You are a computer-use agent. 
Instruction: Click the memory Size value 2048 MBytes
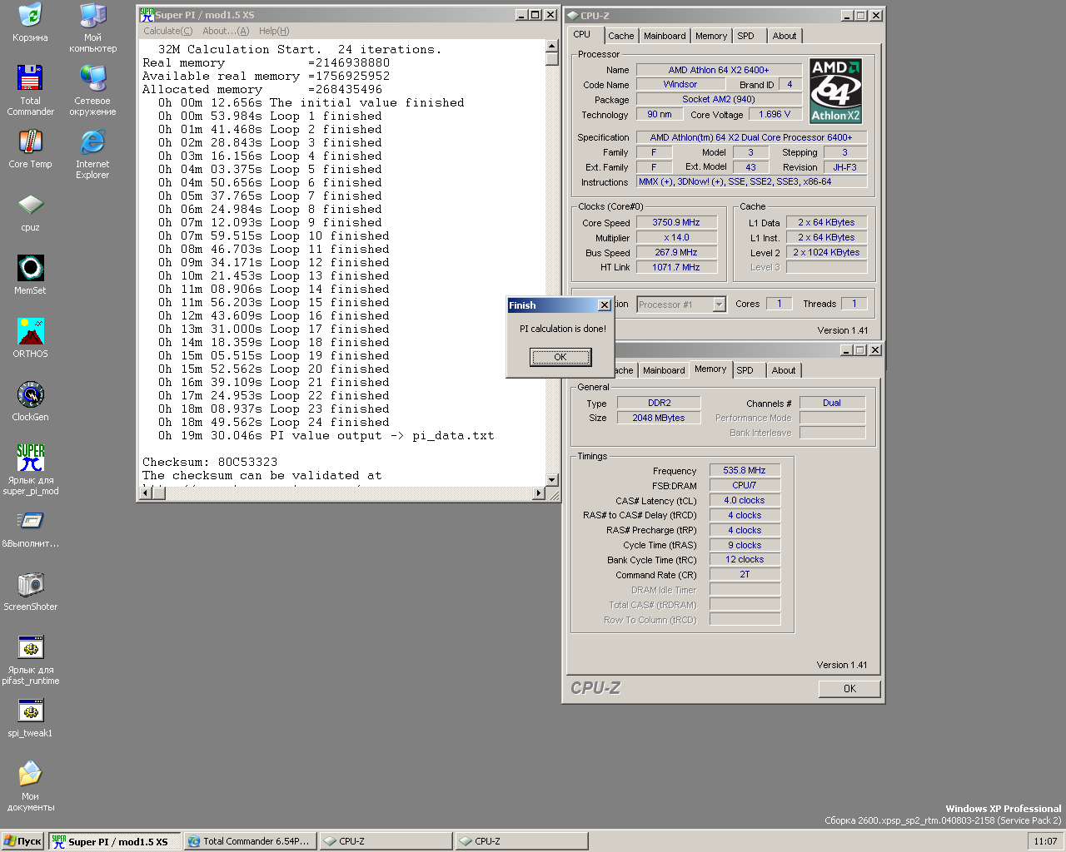point(658,418)
